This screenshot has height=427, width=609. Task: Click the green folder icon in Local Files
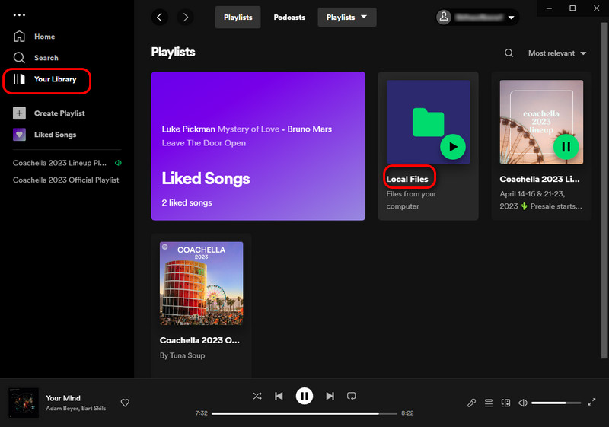pos(428,123)
